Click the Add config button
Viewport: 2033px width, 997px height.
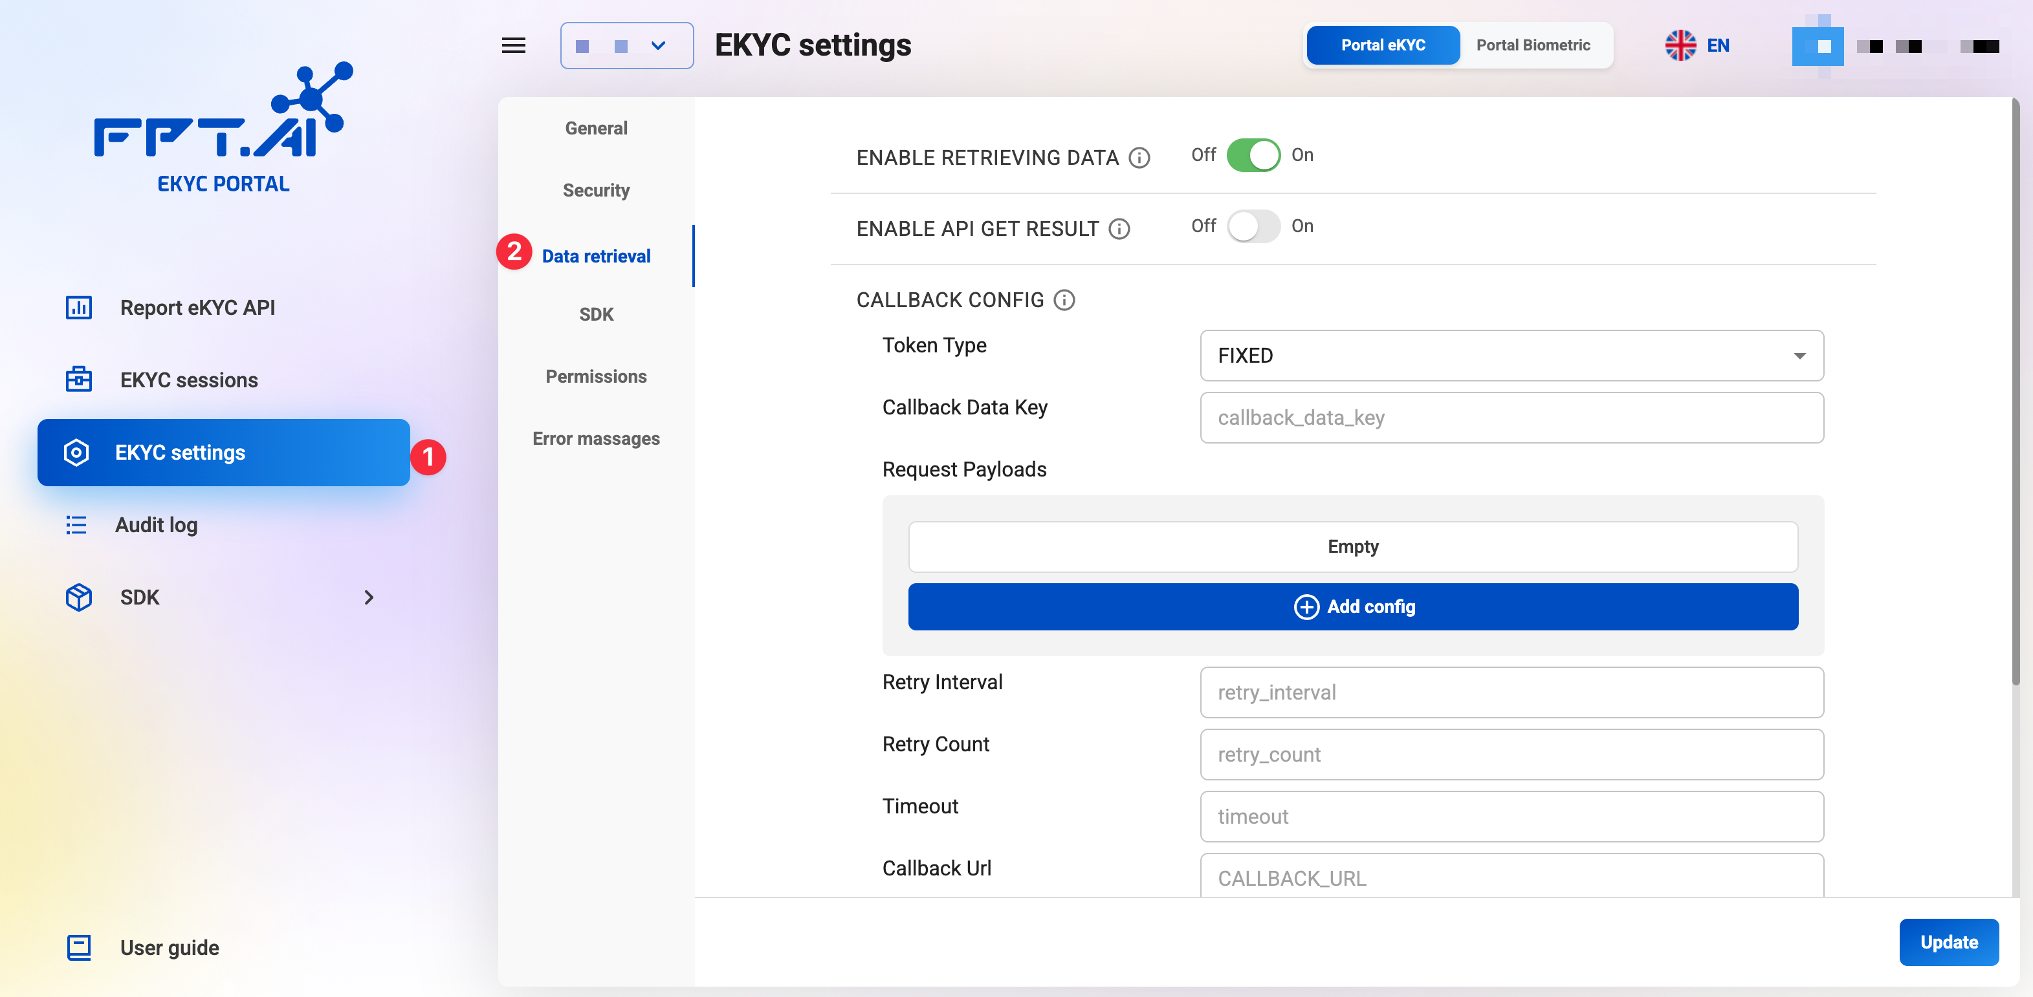click(1353, 606)
